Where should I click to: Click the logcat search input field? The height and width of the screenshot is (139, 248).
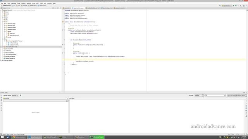tap(215, 95)
